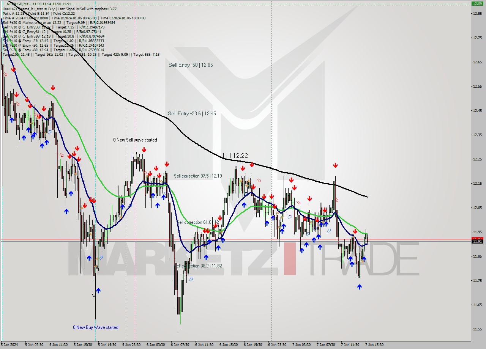Click 11.95 on the price axis
Viewport: 486px width, 349px height.
point(477,232)
